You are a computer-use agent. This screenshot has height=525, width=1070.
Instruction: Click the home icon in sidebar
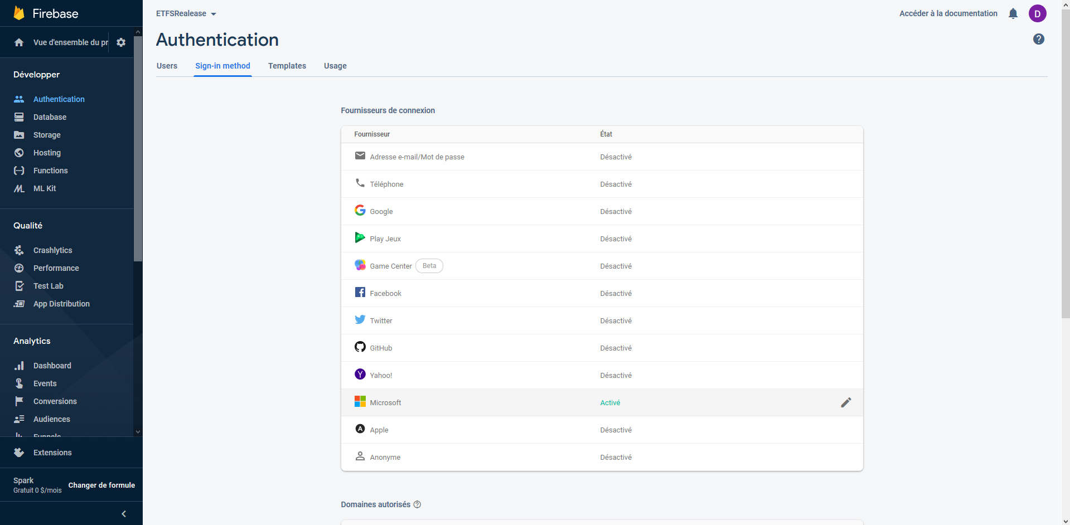[19, 42]
